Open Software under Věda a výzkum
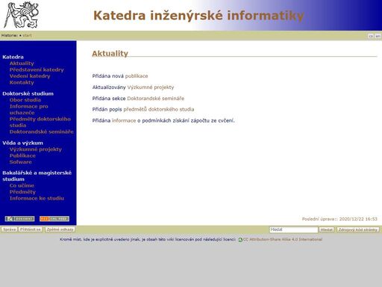 [x=21, y=162]
